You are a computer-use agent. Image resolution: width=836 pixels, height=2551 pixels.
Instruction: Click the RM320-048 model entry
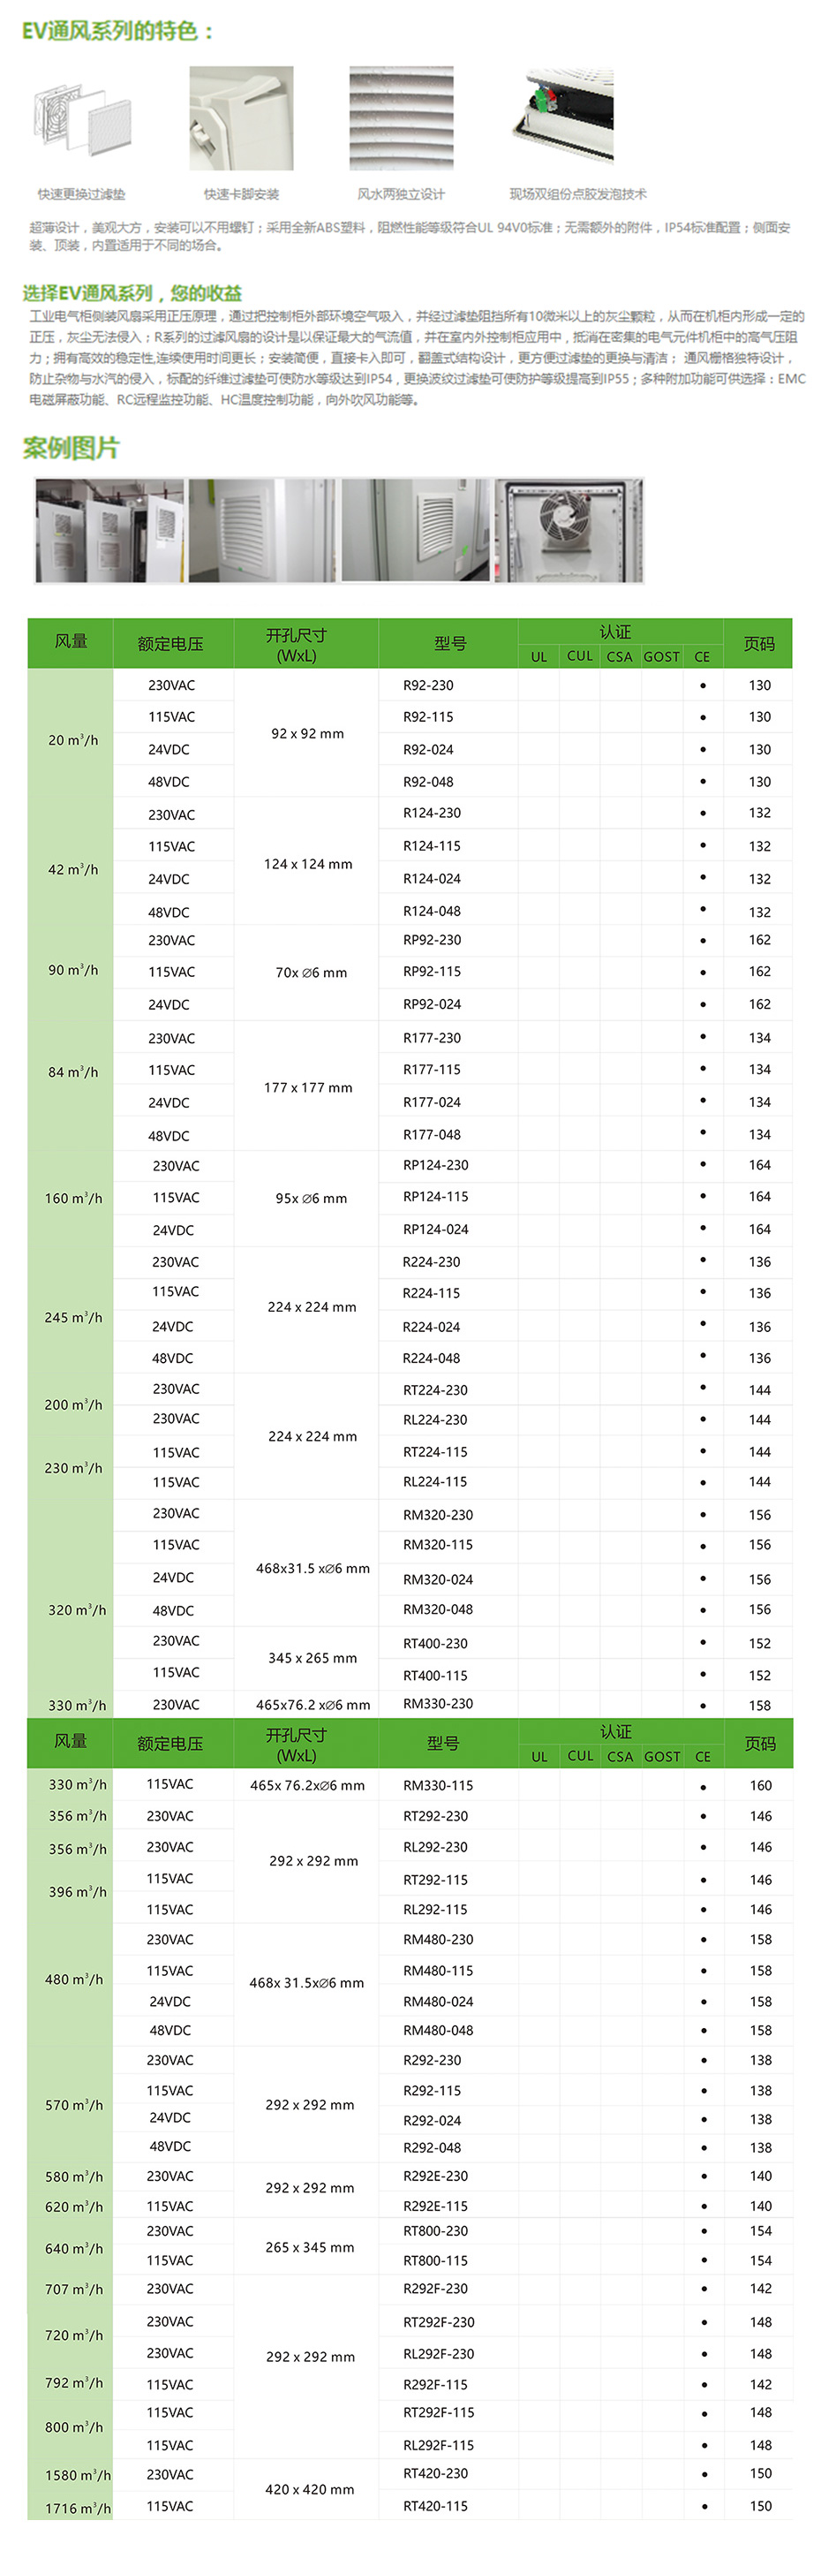[437, 1609]
